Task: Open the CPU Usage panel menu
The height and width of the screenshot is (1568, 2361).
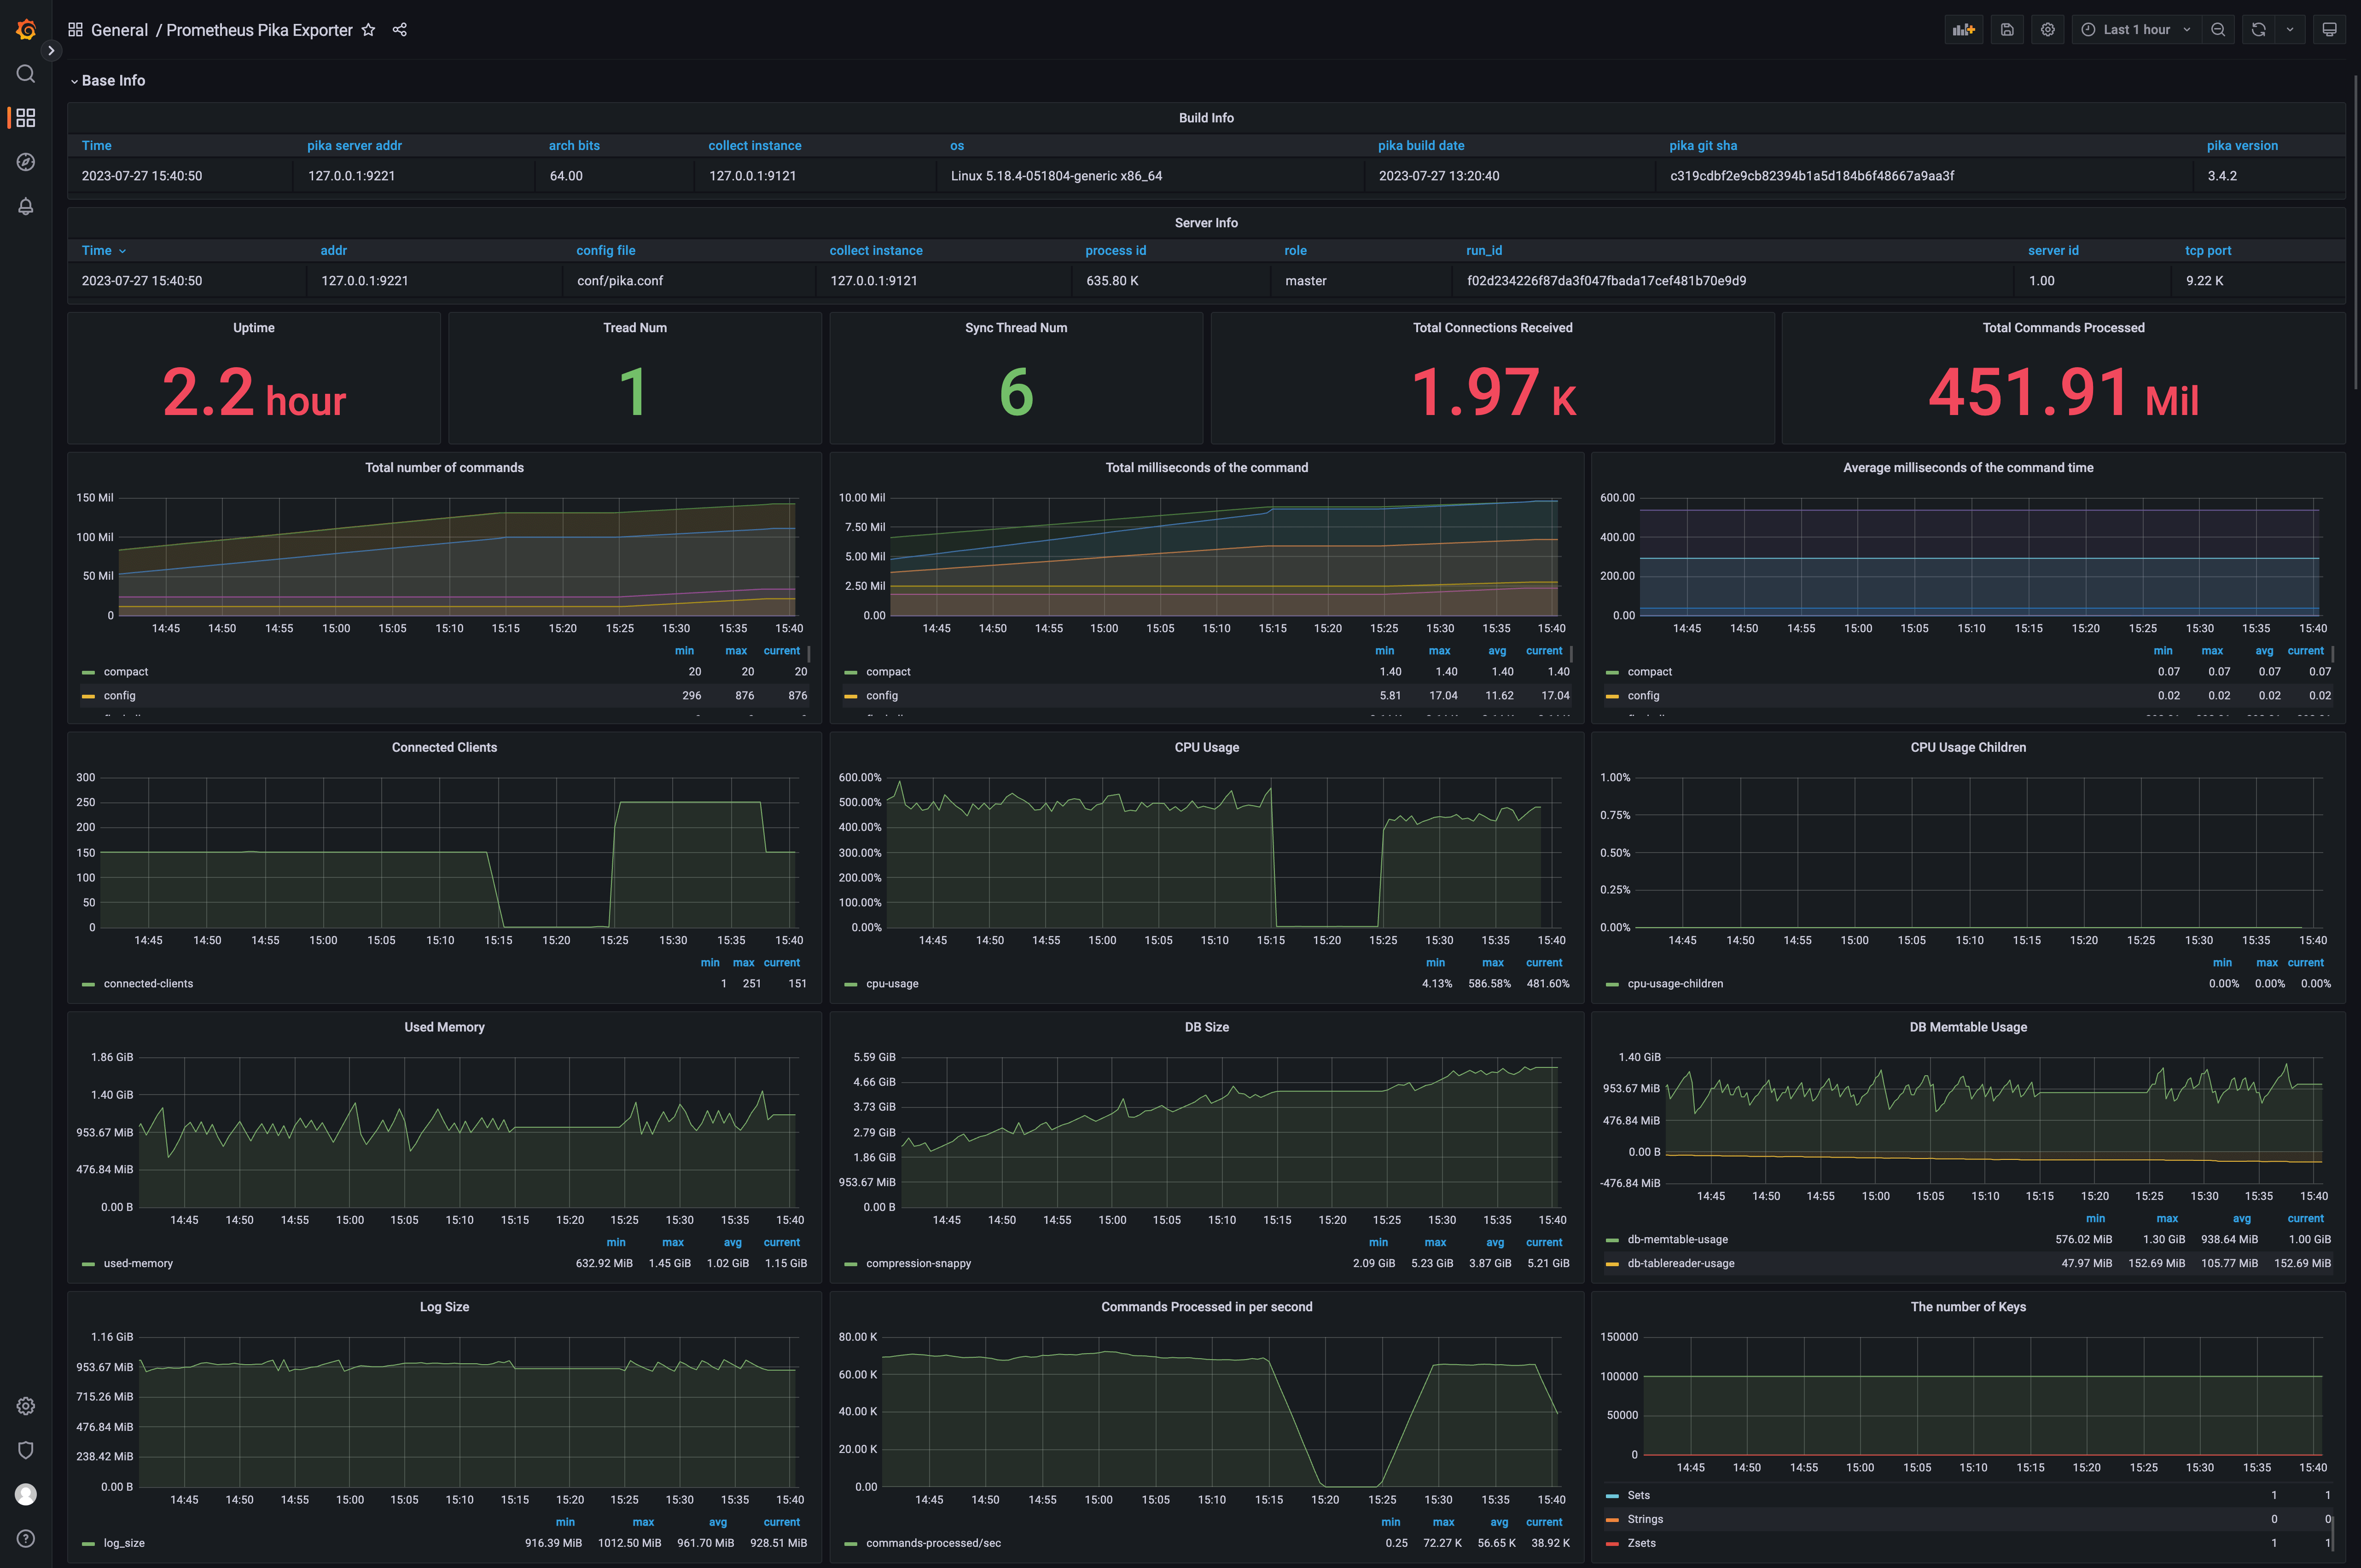Action: 1206,748
